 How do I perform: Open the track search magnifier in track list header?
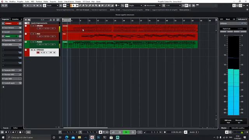coord(58,20)
